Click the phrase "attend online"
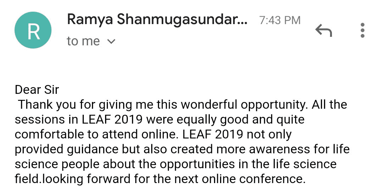383x193 pixels. (x=139, y=134)
